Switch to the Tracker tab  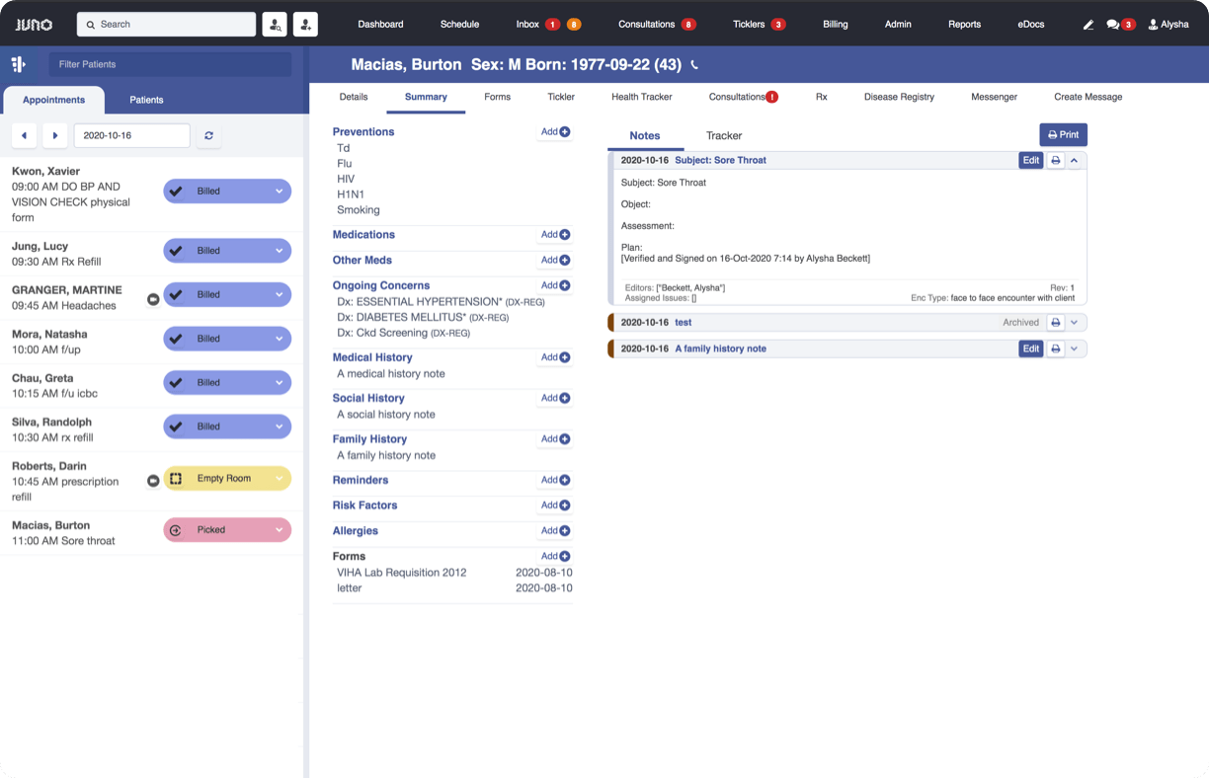tap(723, 135)
